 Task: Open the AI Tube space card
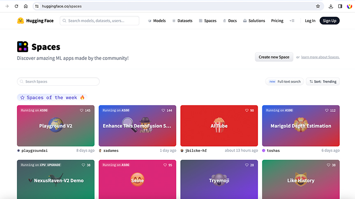point(219,126)
